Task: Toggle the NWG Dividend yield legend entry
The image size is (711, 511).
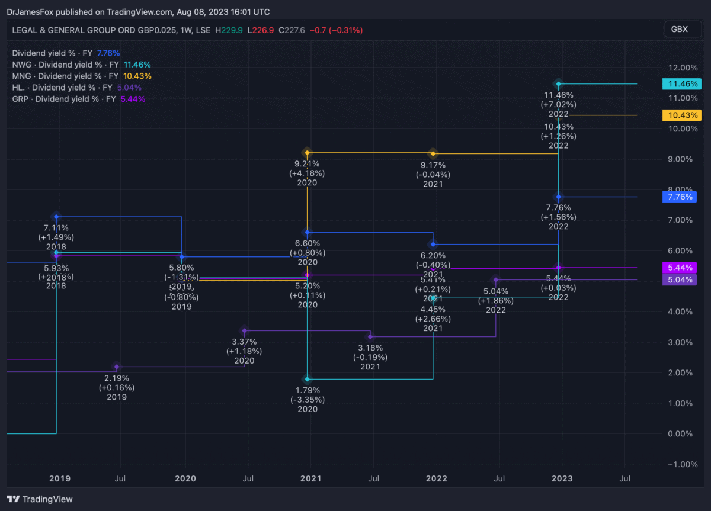Action: [65, 65]
